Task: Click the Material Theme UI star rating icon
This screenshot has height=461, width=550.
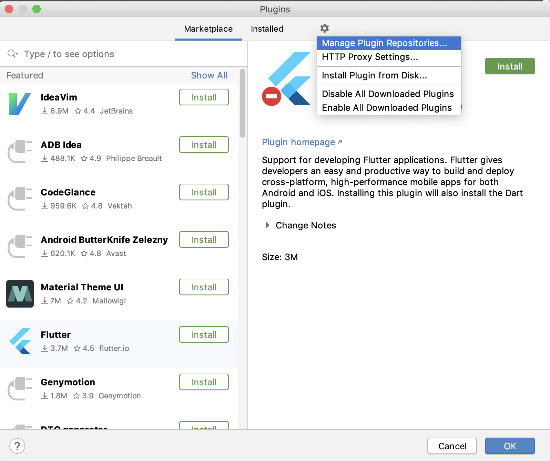Action: [x=70, y=301]
